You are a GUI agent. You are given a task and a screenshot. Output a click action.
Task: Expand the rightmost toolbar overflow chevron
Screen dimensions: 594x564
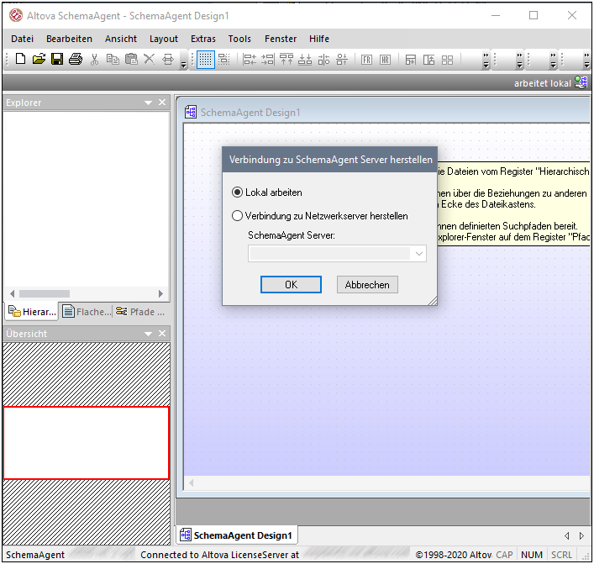586,61
